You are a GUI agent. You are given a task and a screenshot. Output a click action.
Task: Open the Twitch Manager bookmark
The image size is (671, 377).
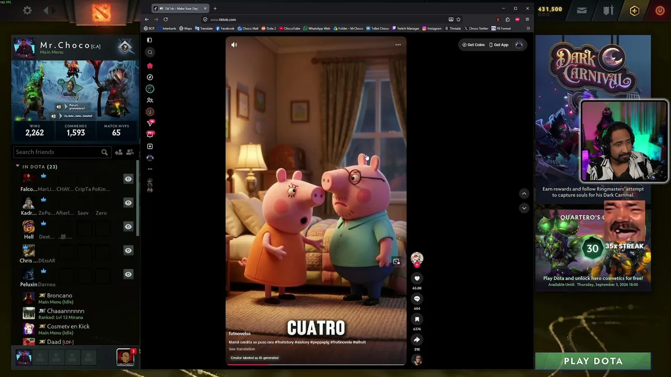point(405,28)
